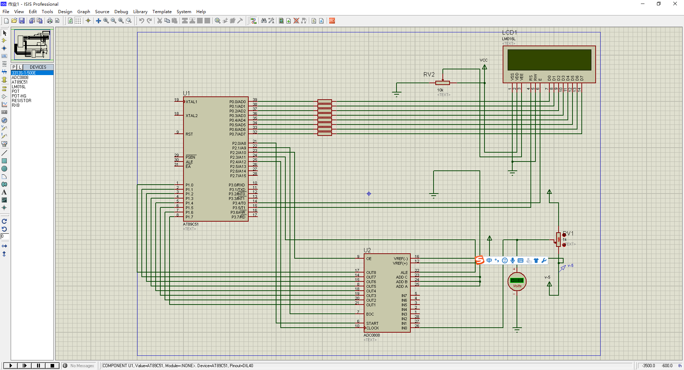Open the Design menu
This screenshot has width=684, height=370.
tap(65, 11)
